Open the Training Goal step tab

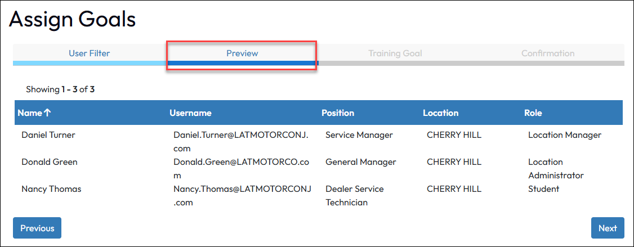point(395,53)
